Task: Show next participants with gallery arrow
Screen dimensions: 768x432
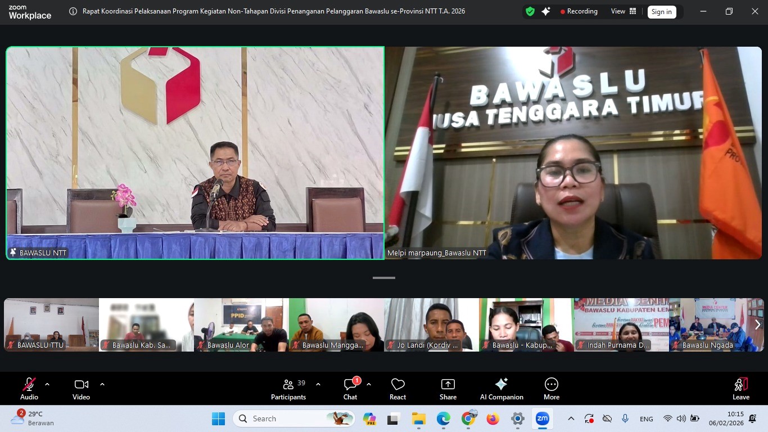Action: [x=758, y=325]
